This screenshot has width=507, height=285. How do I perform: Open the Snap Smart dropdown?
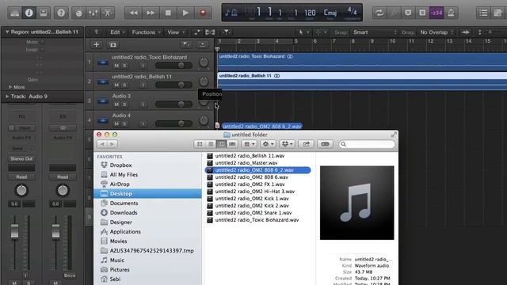click(x=375, y=32)
